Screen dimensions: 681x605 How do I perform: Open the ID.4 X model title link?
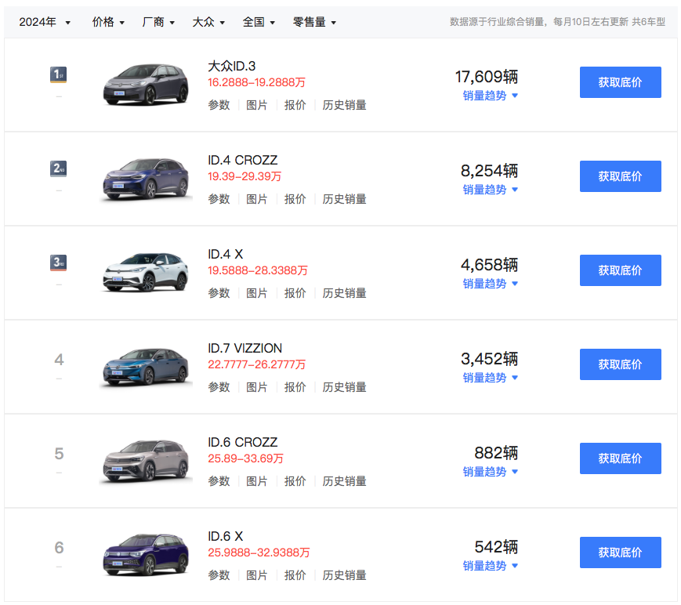coord(225,254)
